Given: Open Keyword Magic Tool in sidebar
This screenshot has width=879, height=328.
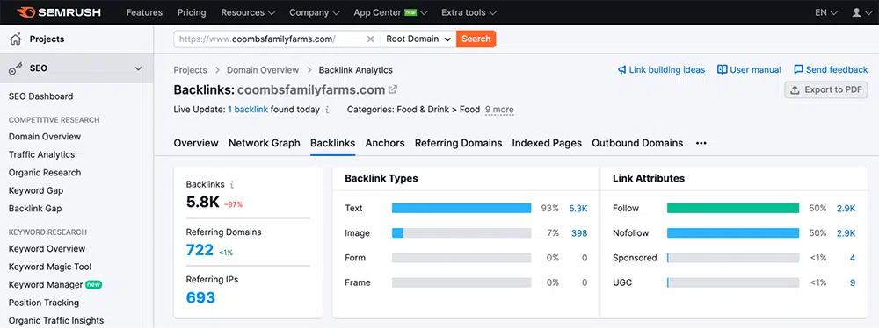Looking at the screenshot, I should [50, 267].
